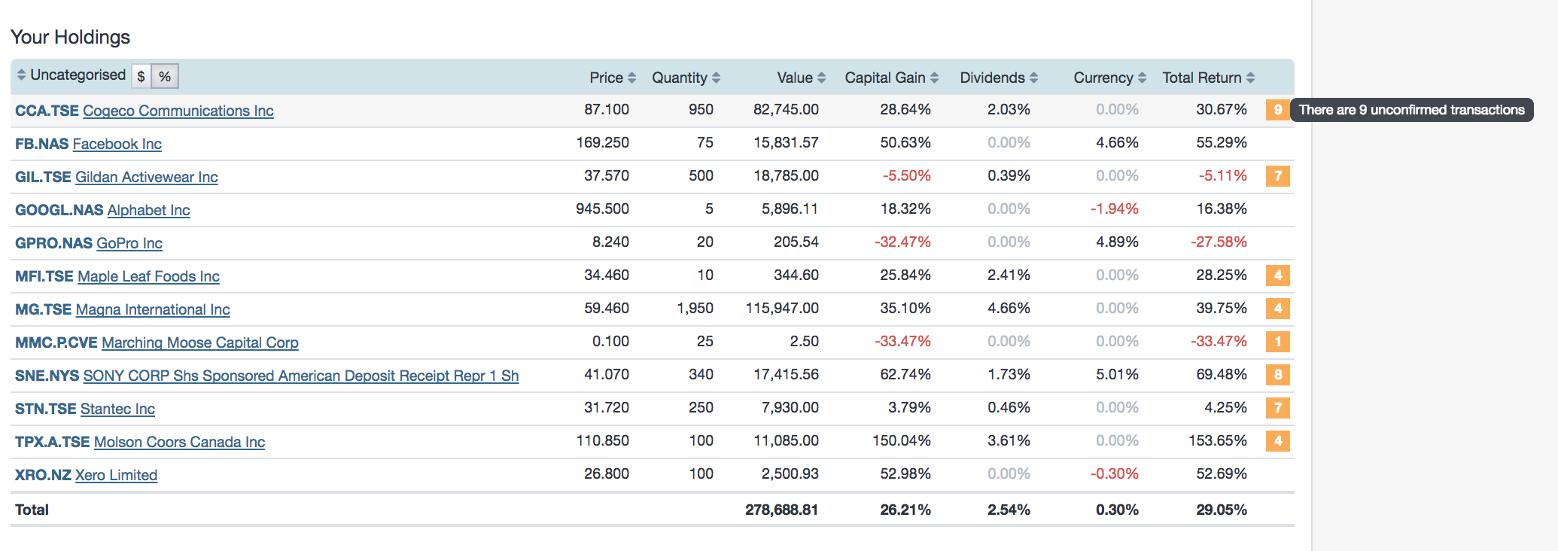This screenshot has width=1558, height=551.
Task: Open Xero Limited holding
Action: pos(116,475)
